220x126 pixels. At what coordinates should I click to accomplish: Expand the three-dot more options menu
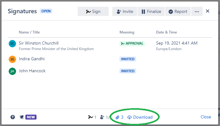197,11
